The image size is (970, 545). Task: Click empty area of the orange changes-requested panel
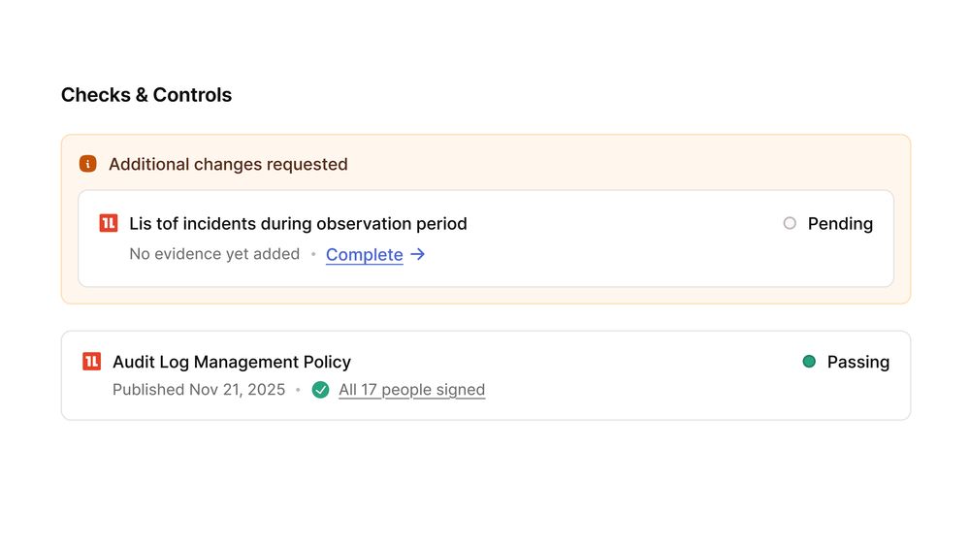(619, 163)
